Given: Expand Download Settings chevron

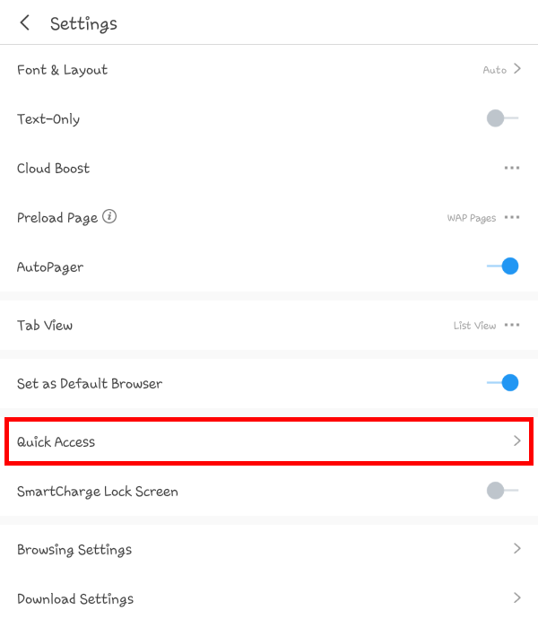Looking at the screenshot, I should pos(517,597).
